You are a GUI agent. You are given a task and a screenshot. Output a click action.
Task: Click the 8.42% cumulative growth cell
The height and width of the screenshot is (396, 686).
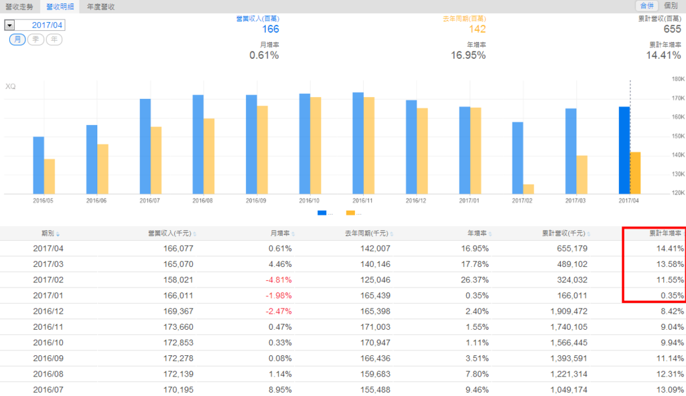click(672, 312)
